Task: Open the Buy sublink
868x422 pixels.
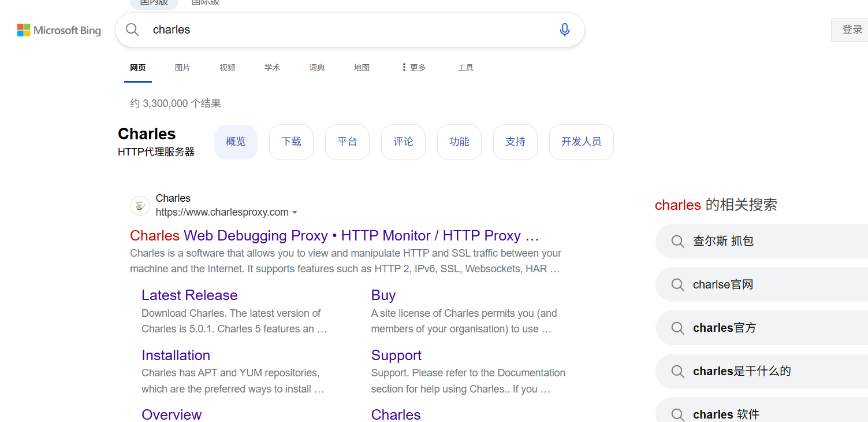Action: (383, 295)
